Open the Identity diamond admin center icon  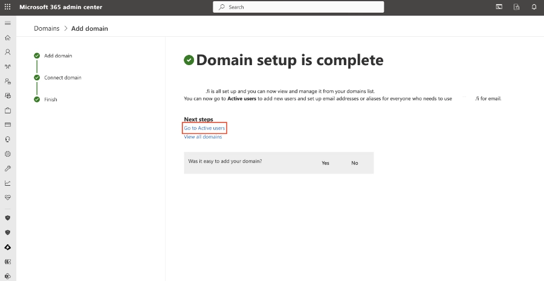8,247
